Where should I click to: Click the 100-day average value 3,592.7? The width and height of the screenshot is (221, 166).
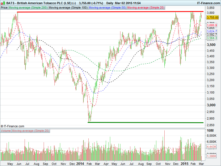point(212,35)
